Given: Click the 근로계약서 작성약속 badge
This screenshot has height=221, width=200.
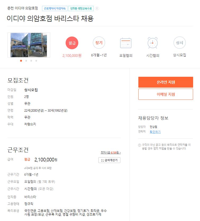Looking at the screenshot, I should [55, 8].
